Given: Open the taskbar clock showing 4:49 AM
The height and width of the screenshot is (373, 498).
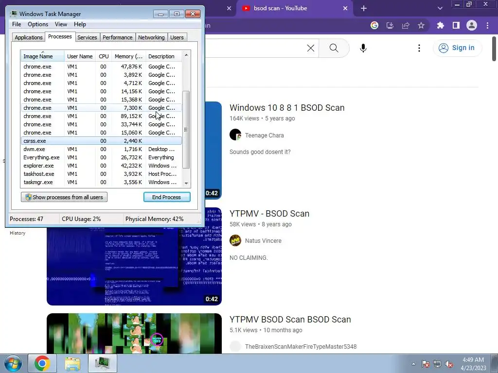Looking at the screenshot, I should pos(473,364).
